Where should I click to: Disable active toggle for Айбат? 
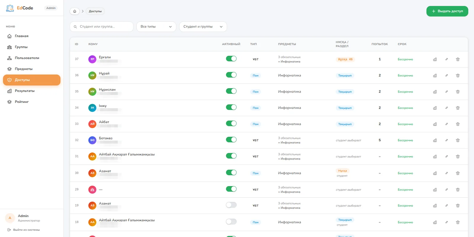(x=231, y=123)
